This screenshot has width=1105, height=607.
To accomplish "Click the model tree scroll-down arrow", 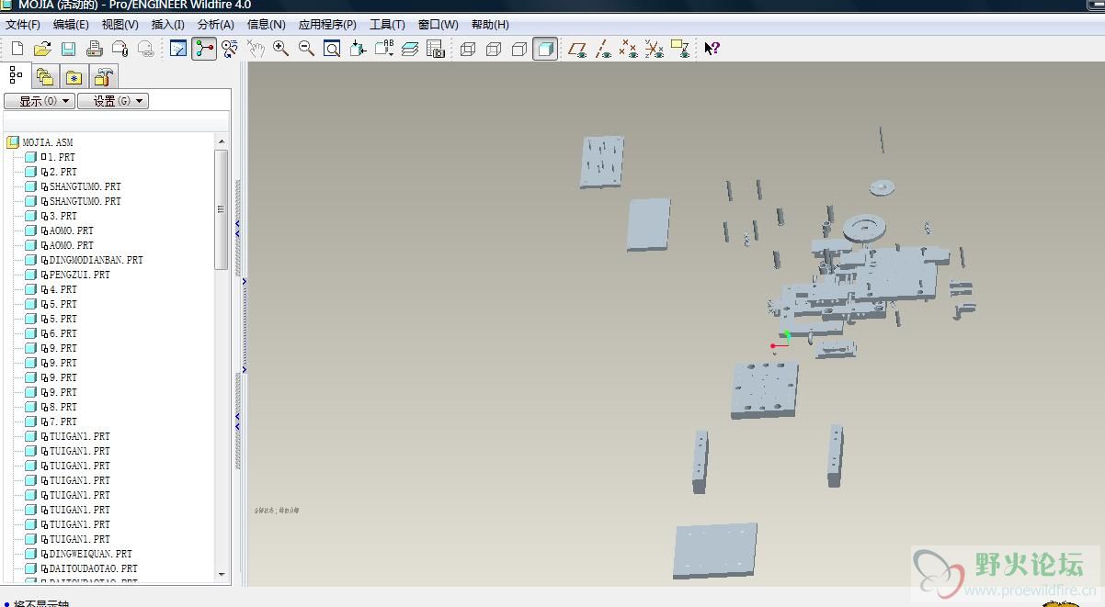I will (x=221, y=575).
